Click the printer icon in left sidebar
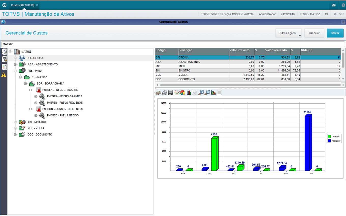346x216 pixels. pyautogui.click(x=4, y=52)
